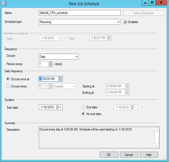Select the Occurs once at radio button
Viewport: 169px width, 162px height.
click(8, 79)
